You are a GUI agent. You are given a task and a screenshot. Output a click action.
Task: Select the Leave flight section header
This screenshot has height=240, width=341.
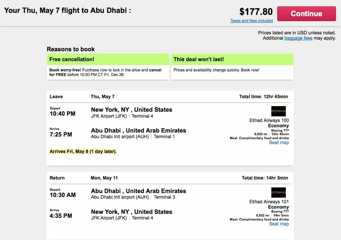(x=56, y=96)
